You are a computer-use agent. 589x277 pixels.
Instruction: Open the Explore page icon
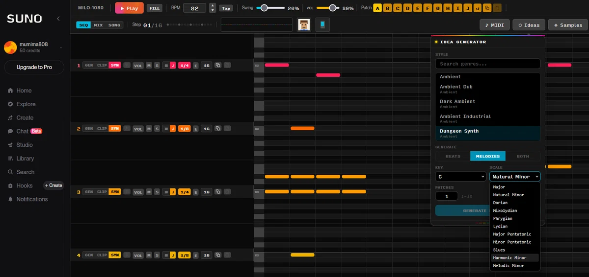point(10,104)
